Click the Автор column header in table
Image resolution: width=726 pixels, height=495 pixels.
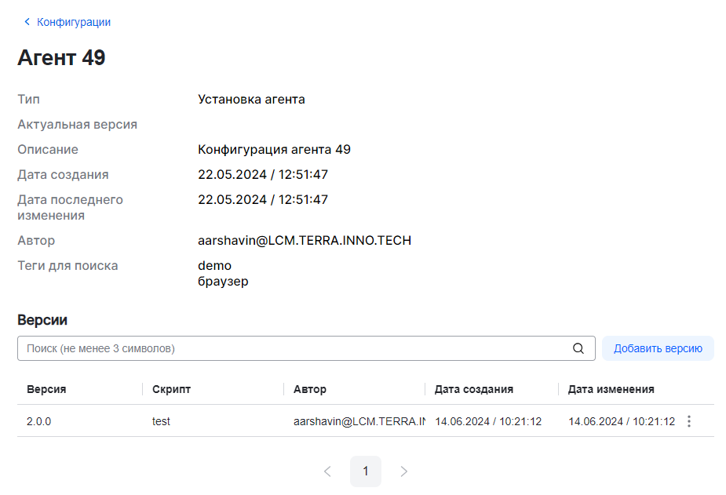310,389
